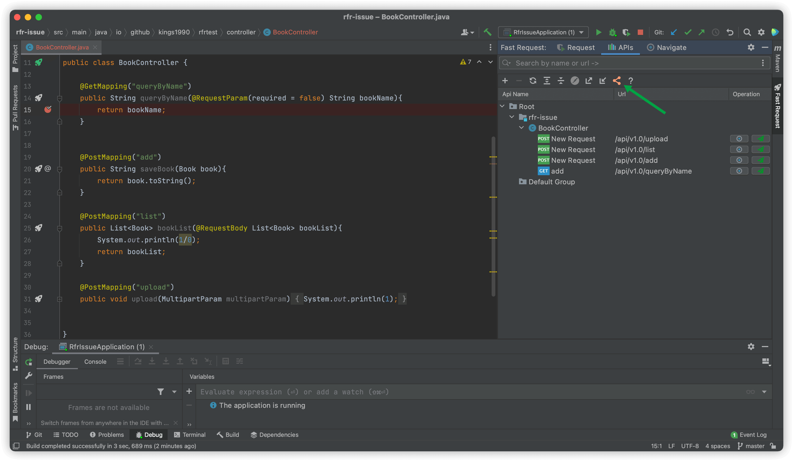This screenshot has width=793, height=461.
Task: Collapse the rfr-issue folder node
Action: coord(512,117)
